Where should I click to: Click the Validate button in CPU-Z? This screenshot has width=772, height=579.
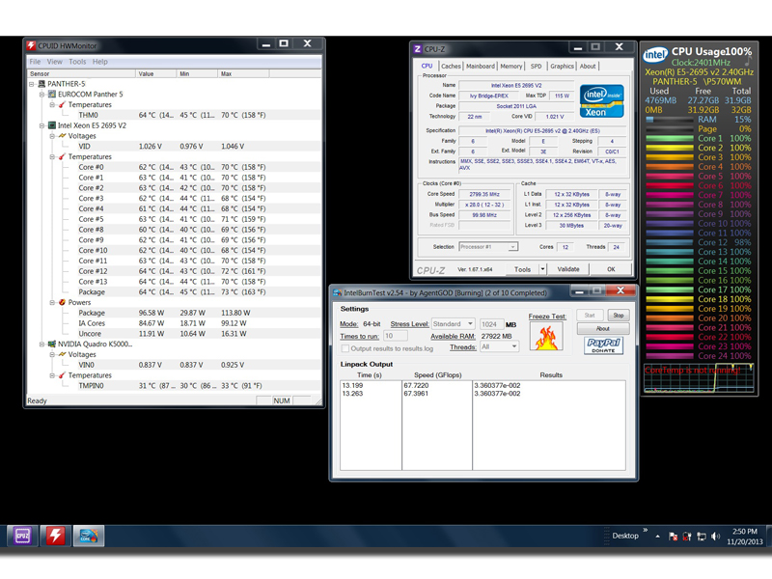[x=568, y=269]
